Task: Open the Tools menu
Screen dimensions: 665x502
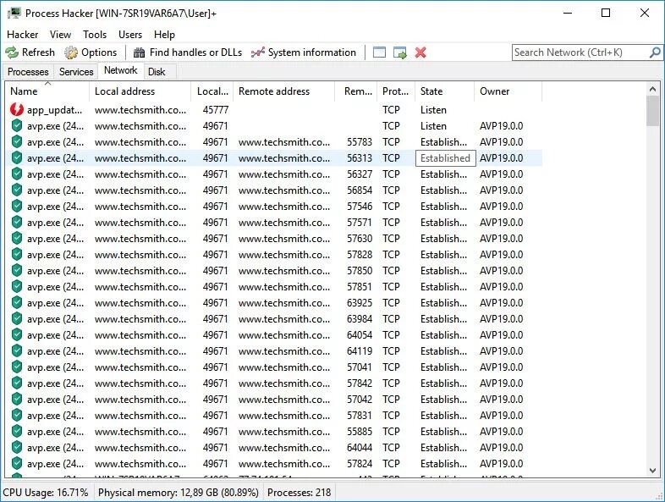Action: 95,35
